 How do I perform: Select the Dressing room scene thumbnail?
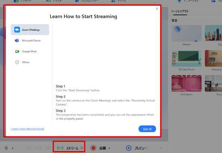(213, 58)
